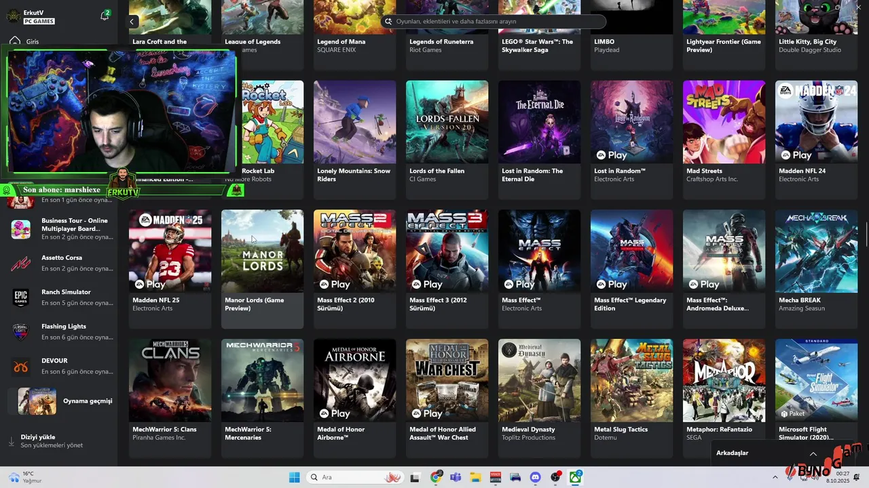Open Mass Effect Legendary Edition cover art
Screen dimensions: 869x488
pyautogui.click(x=631, y=251)
